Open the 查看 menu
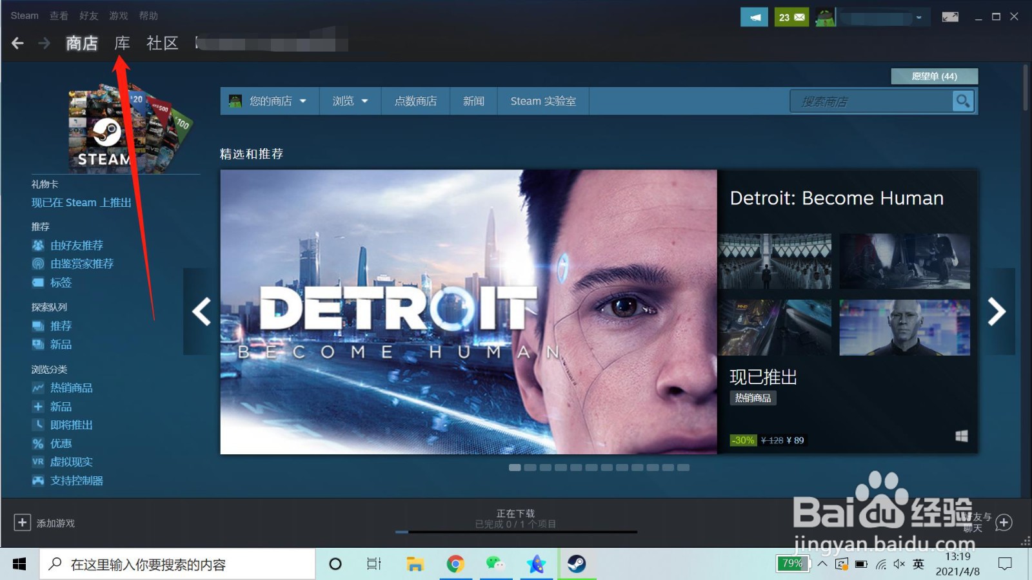Image resolution: width=1032 pixels, height=580 pixels. click(x=59, y=15)
